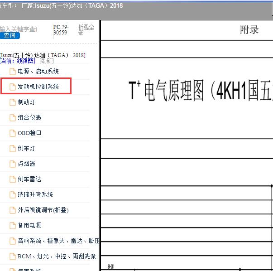The width and height of the screenshot is (273, 271).
Task: Open 发动机控制系统 tree item
Action: [x=38, y=87]
